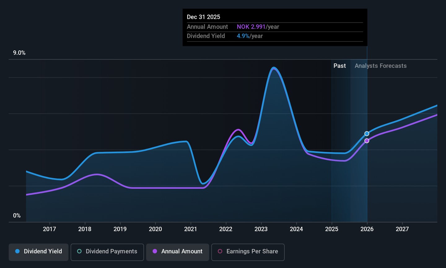This screenshot has height=268, width=446.
Task: Pick 2021 on the year axis
Action: pyautogui.click(x=190, y=229)
